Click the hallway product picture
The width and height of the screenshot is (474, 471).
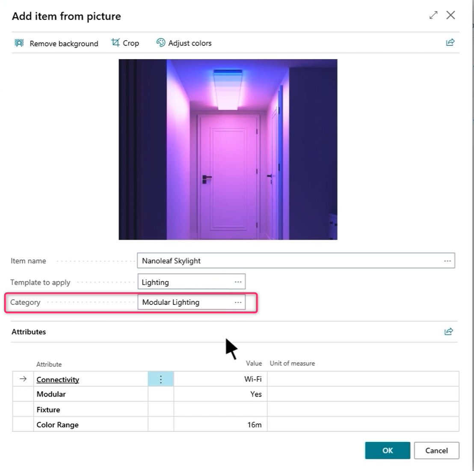[x=228, y=149]
